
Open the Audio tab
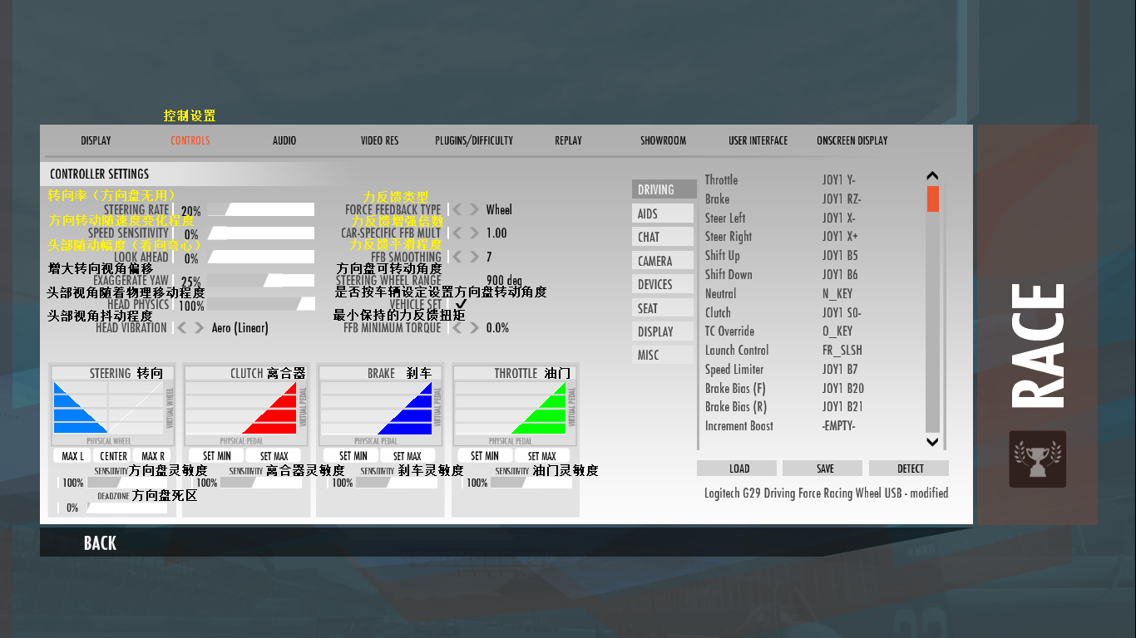[x=284, y=140]
